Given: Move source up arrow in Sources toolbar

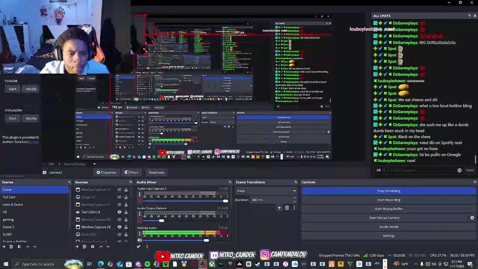Looking at the screenshot, I should 101,247.
